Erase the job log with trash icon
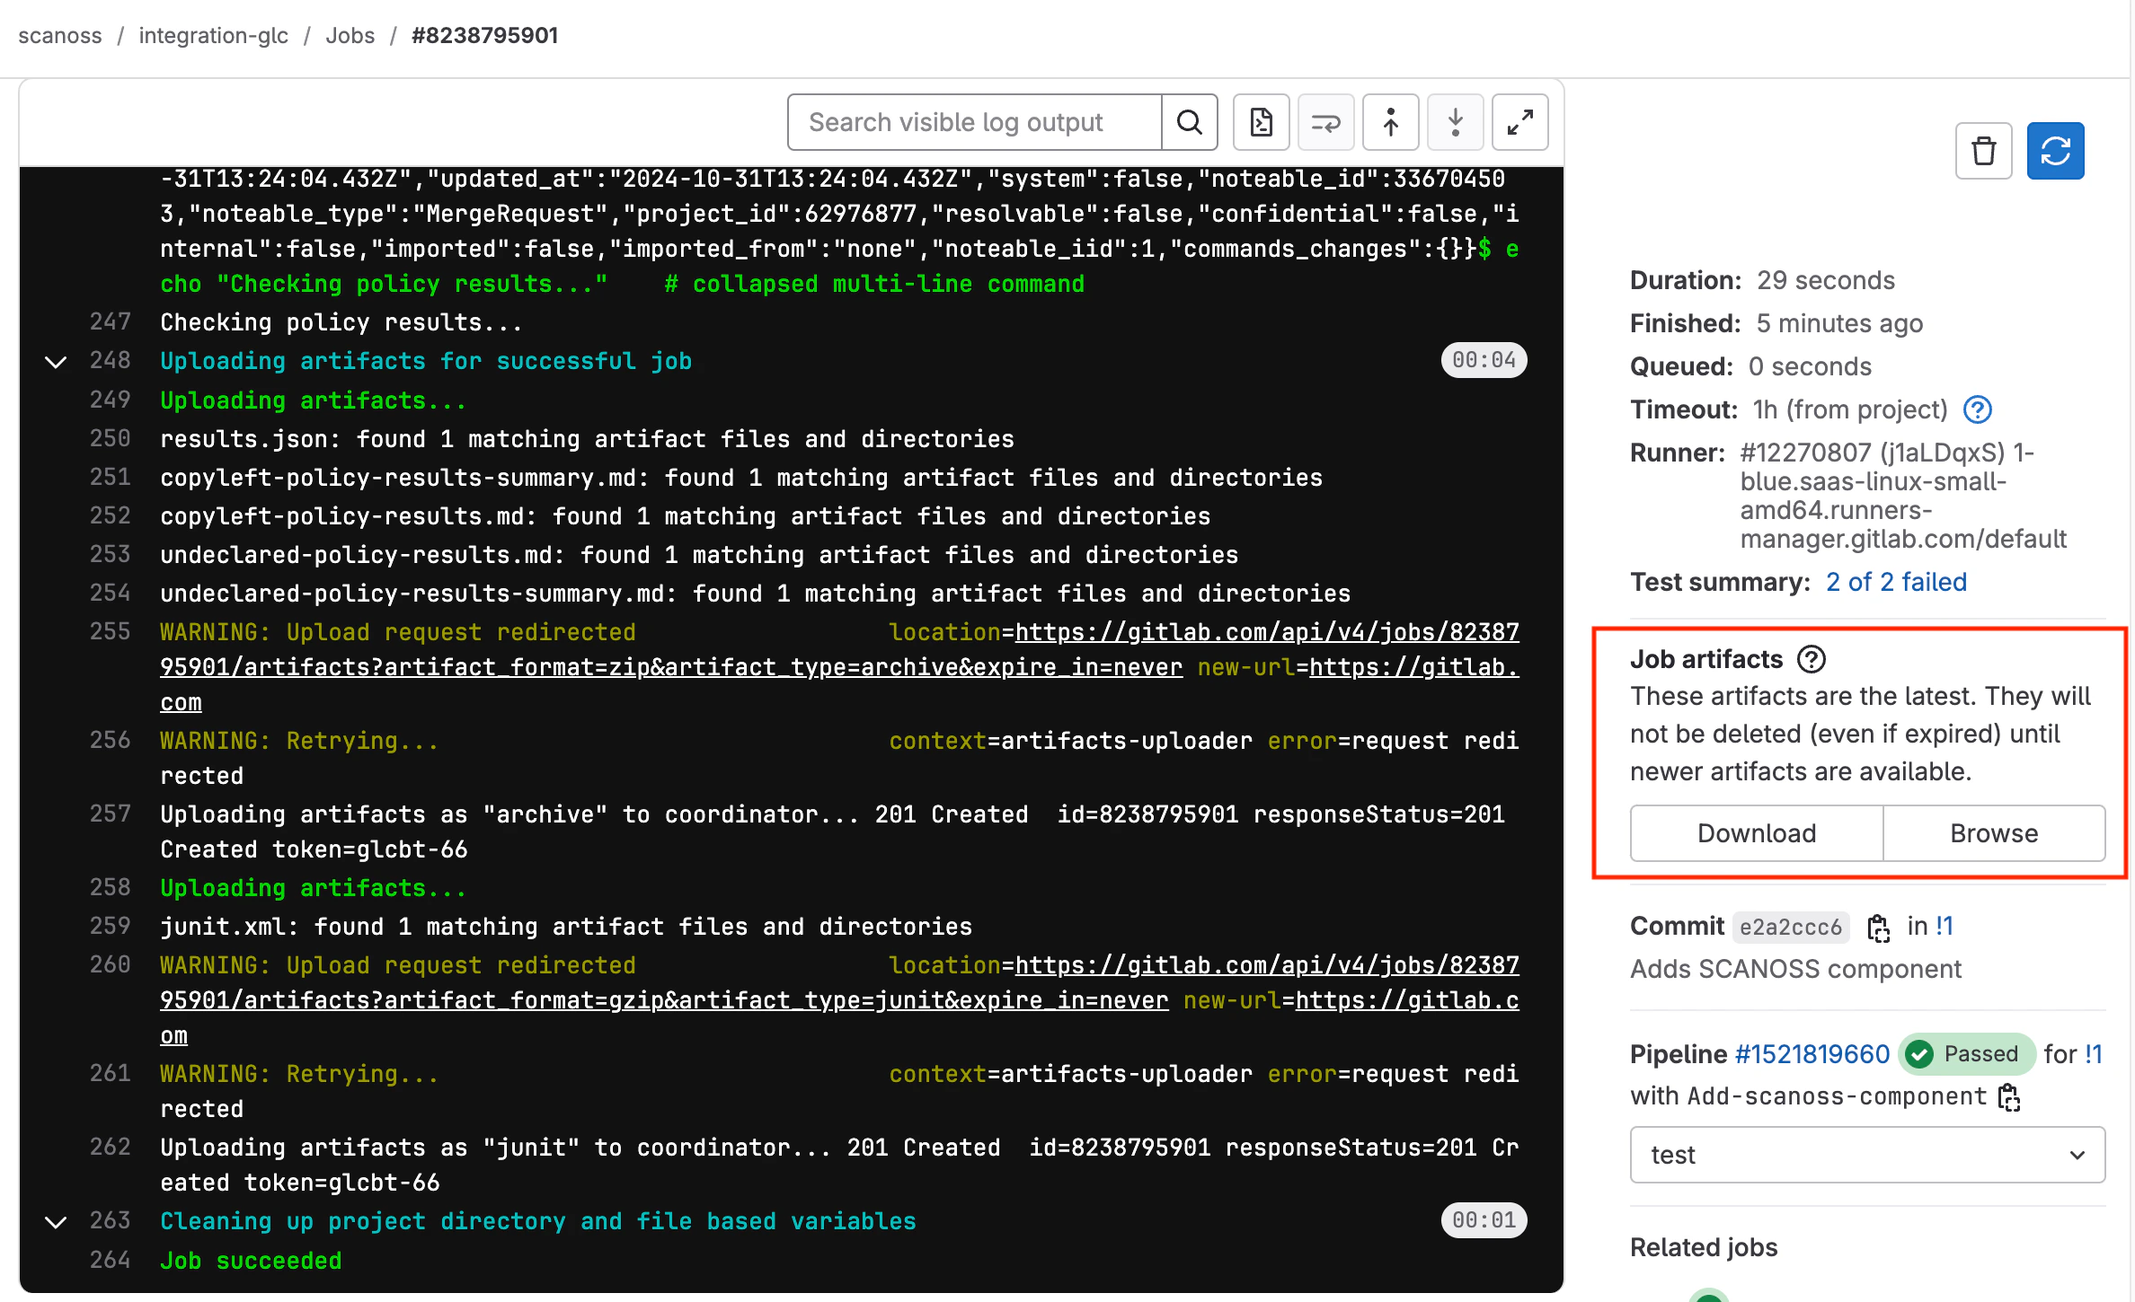Viewport: 2135px width, 1302px height. point(1985,150)
